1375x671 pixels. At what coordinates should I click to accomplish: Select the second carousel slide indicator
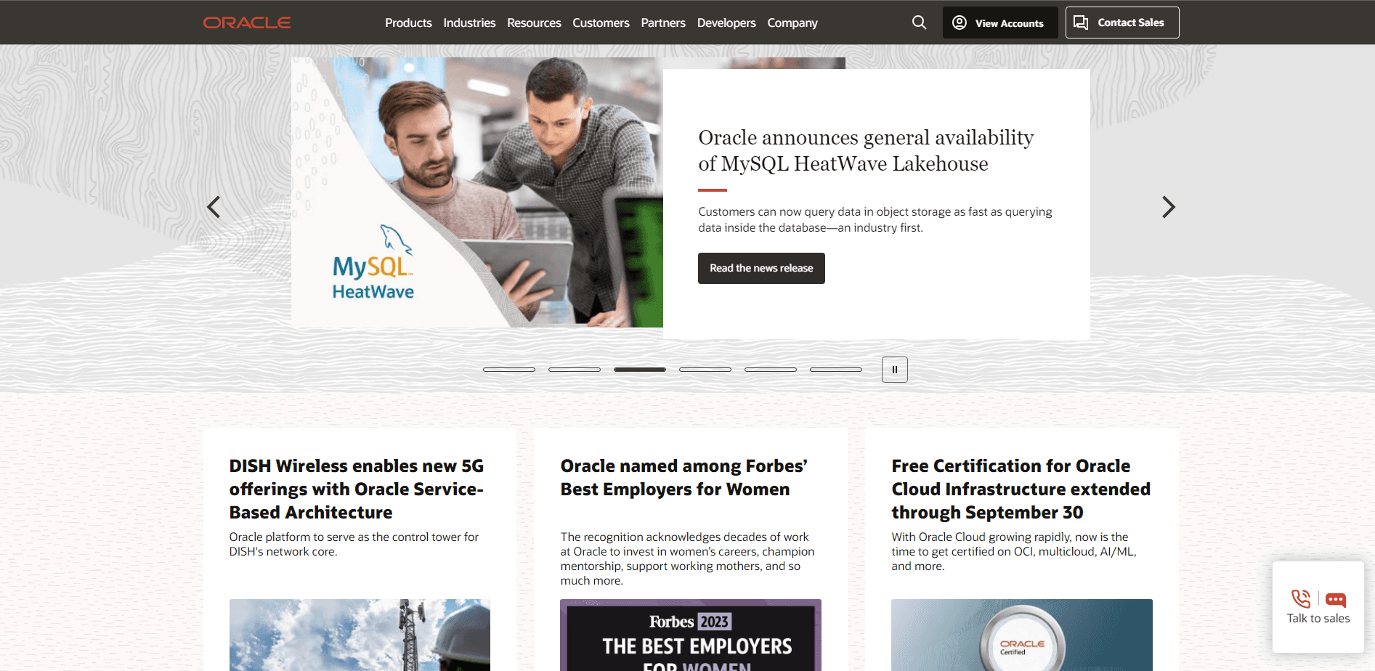[x=575, y=370]
